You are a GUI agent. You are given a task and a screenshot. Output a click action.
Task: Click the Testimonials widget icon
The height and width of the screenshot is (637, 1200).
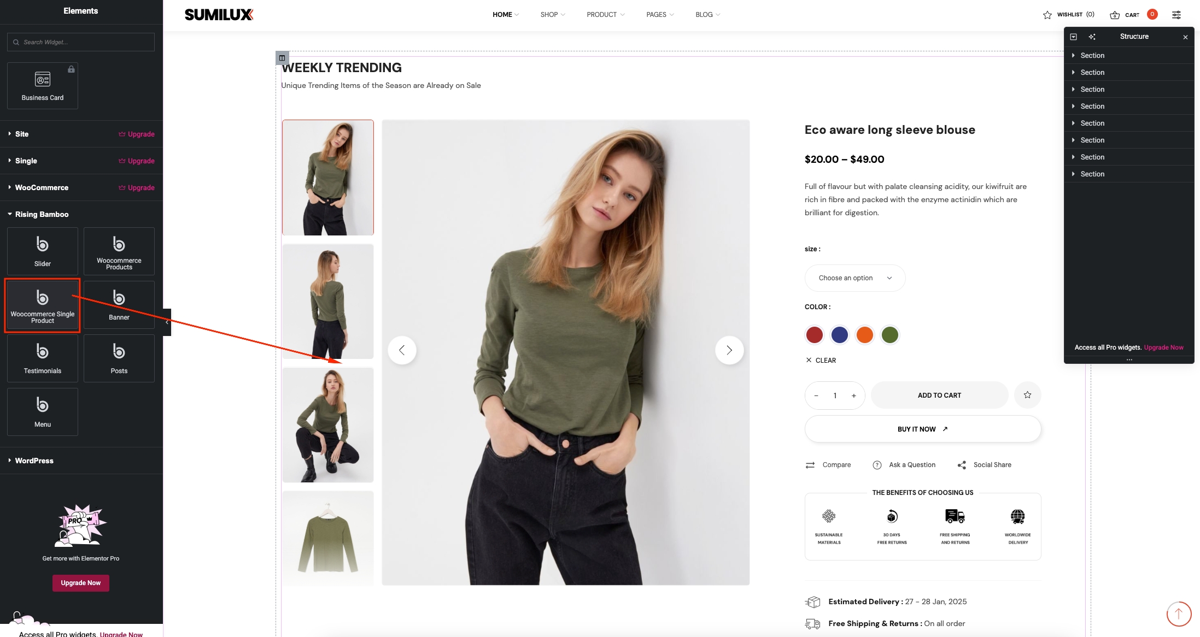42,351
